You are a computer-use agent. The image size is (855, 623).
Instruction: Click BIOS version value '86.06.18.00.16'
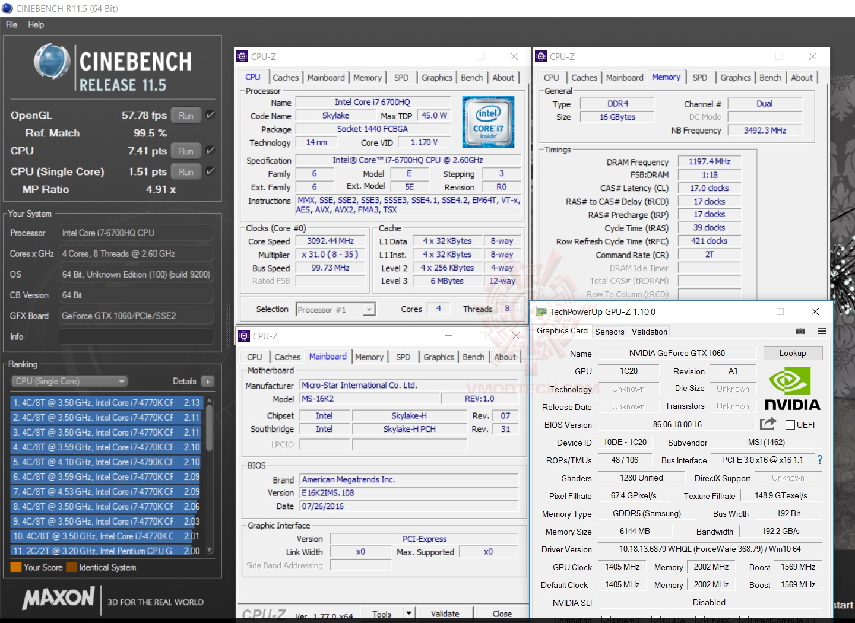click(677, 424)
